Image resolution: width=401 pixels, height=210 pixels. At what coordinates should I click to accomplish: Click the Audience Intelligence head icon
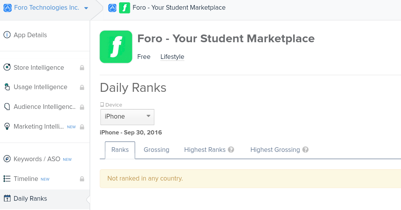(7, 107)
